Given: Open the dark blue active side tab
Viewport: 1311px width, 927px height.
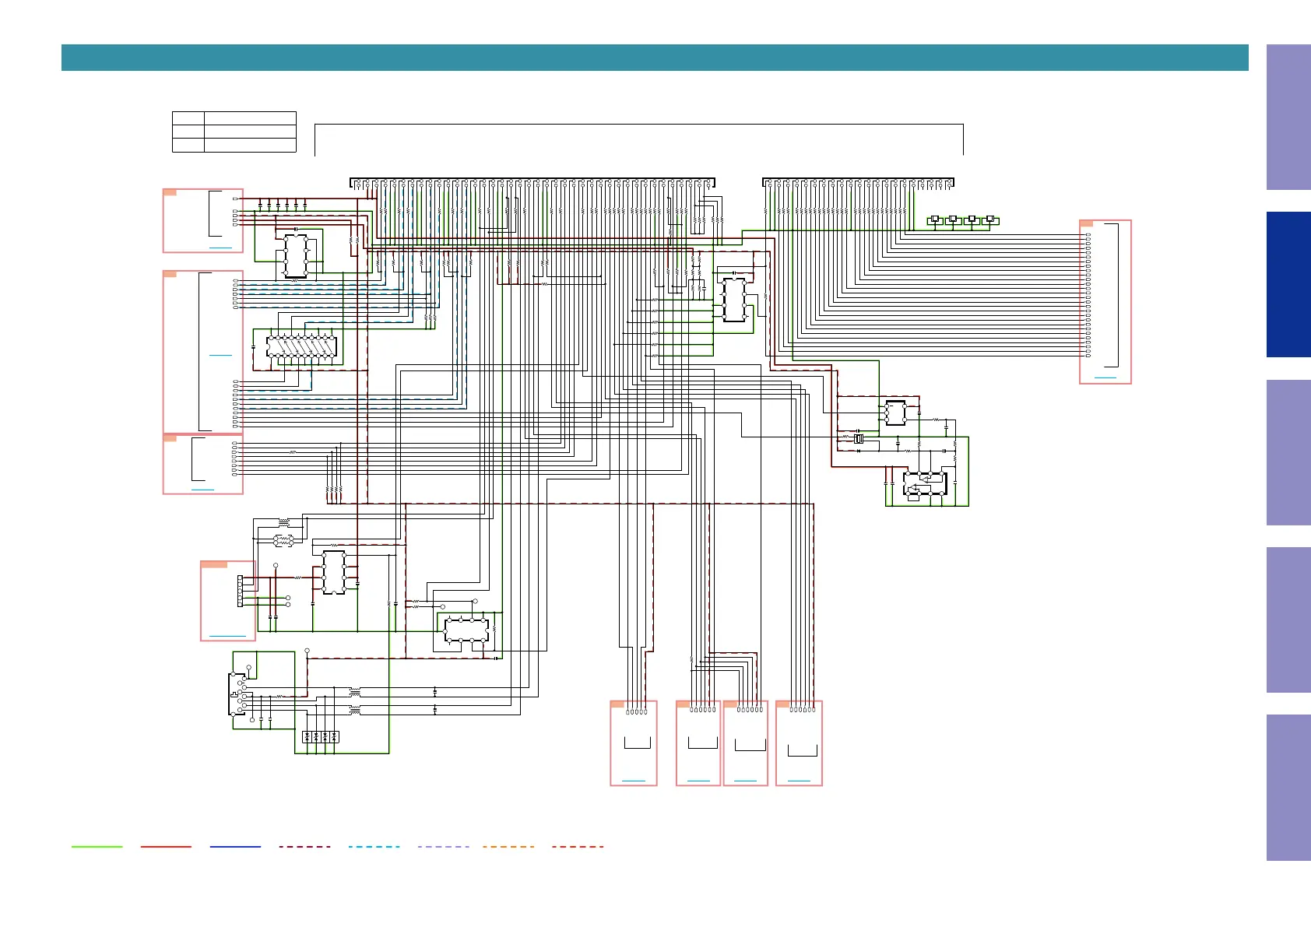Looking at the screenshot, I should [1288, 285].
